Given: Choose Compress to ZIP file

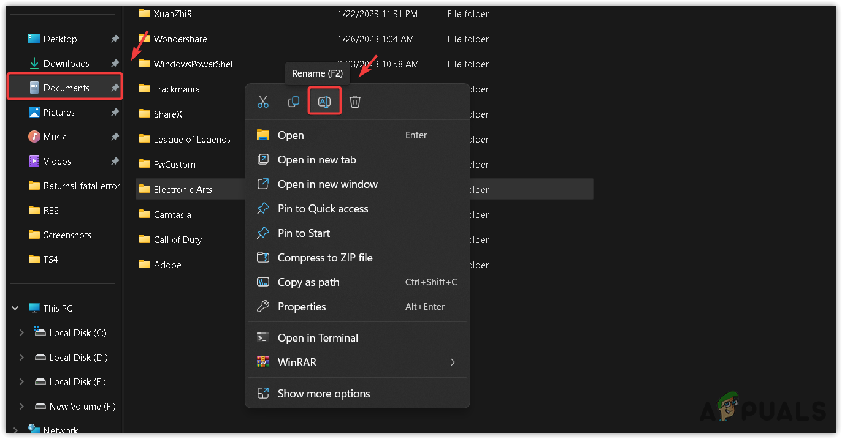Looking at the screenshot, I should 324,258.
